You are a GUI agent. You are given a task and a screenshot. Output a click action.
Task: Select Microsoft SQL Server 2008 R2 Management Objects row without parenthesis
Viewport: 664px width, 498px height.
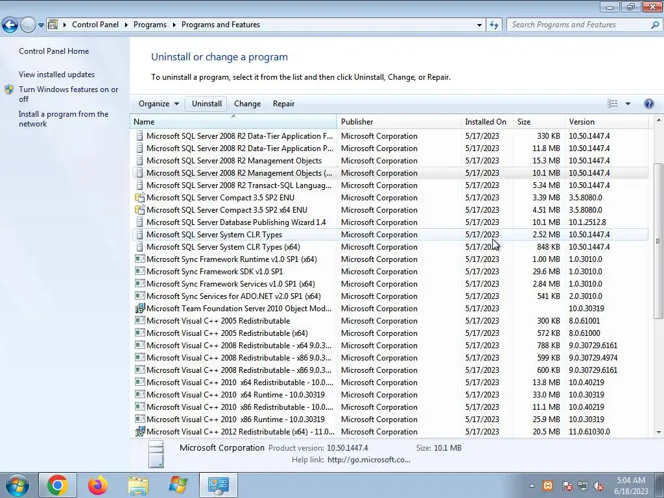390,161
